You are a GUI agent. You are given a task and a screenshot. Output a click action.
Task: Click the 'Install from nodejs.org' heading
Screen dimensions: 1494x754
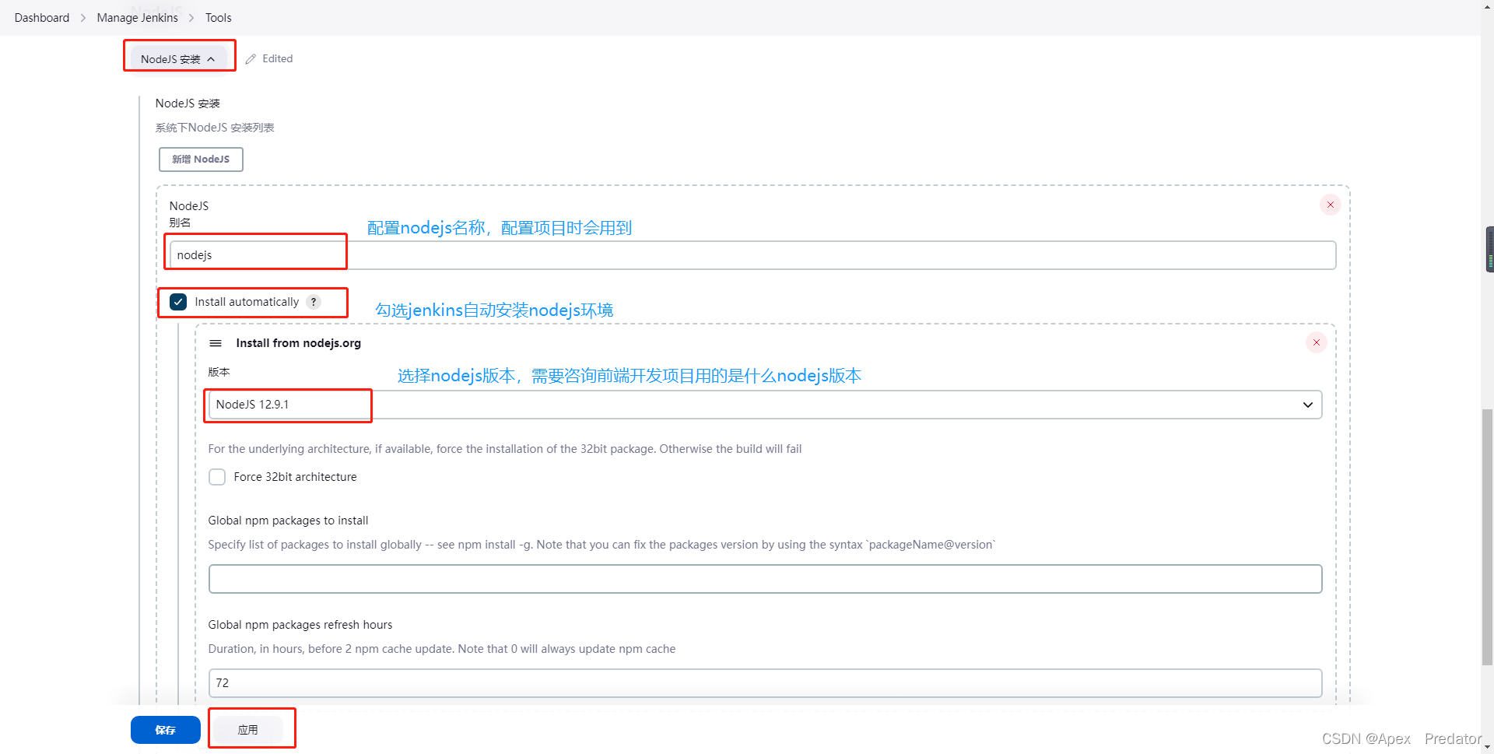[298, 343]
